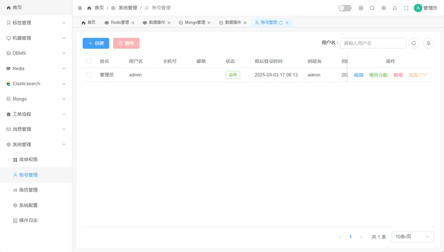Image resolution: width=444 pixels, height=252 pixels.
Task: Switch to the 首页 tab
Action: pos(88,22)
